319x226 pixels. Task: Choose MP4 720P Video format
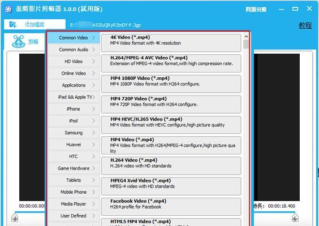[171, 105]
